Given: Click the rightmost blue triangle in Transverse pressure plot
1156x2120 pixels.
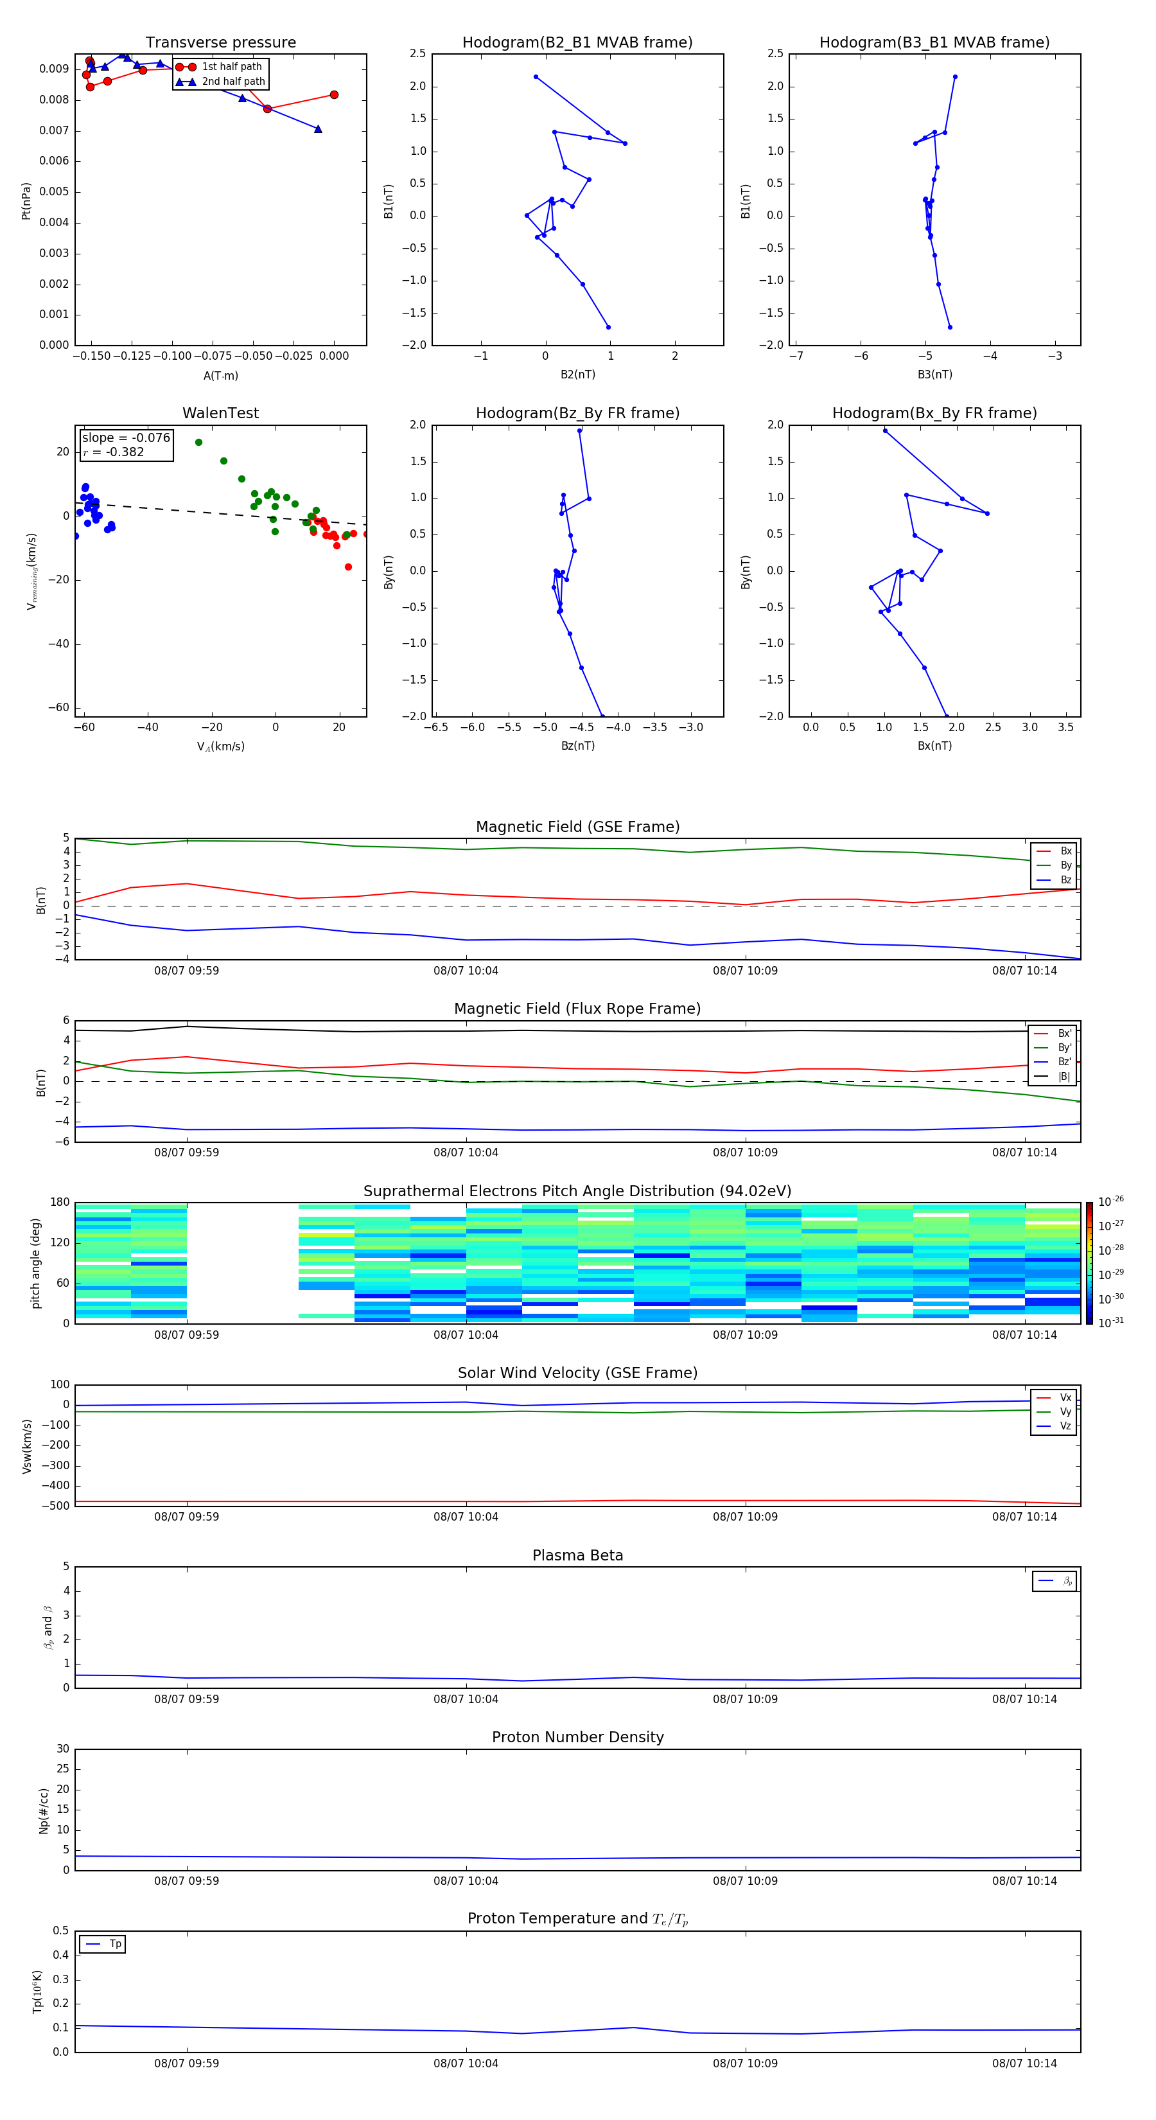Looking at the screenshot, I should (318, 128).
